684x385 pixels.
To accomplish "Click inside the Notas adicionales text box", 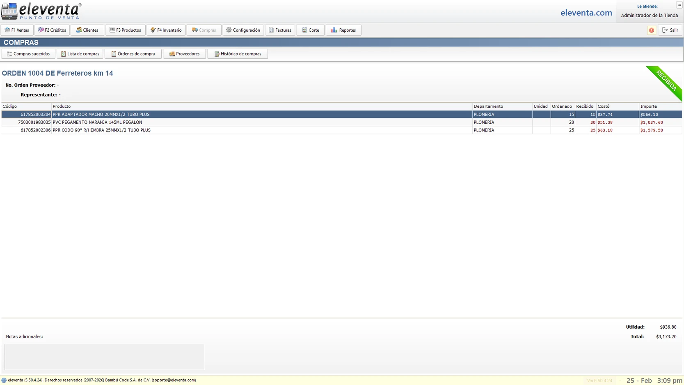I will pos(104,356).
